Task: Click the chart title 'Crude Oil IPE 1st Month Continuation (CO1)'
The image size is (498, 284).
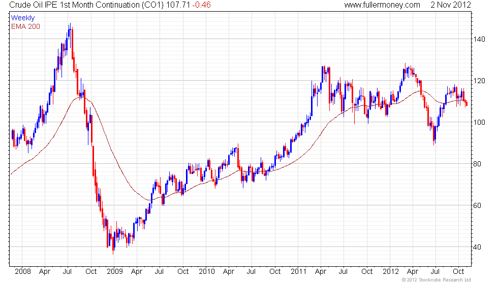Action: (86, 5)
